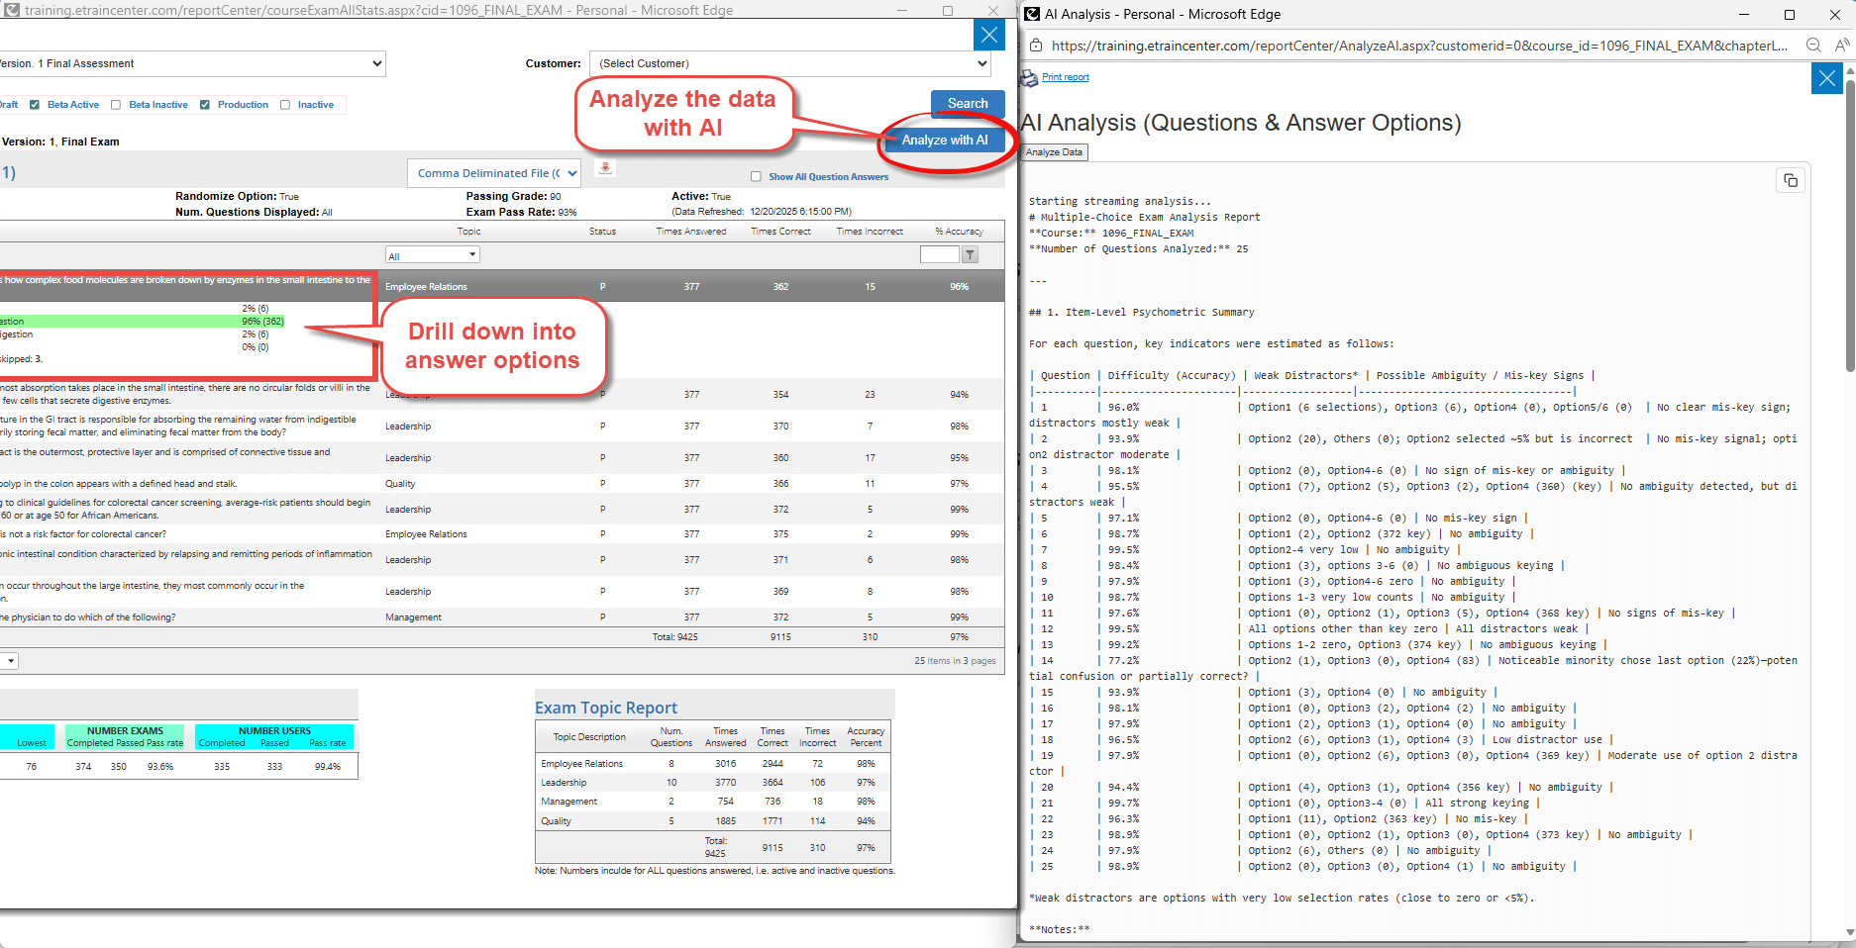Image resolution: width=1856 pixels, height=948 pixels.
Task: Click the site security icon before the AnalyzeAI URL
Action: 1037,46
